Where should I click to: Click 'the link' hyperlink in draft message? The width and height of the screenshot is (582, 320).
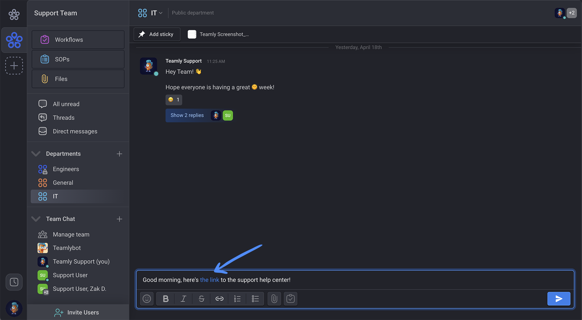coord(210,280)
